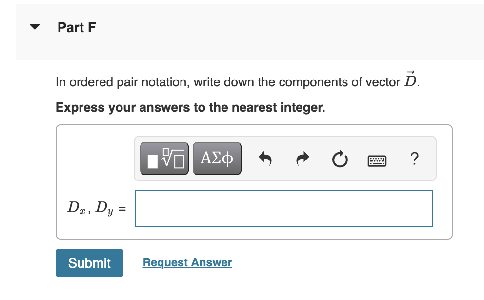Open the math template palette
Image resolution: width=484 pixels, height=300 pixels.
164,158
